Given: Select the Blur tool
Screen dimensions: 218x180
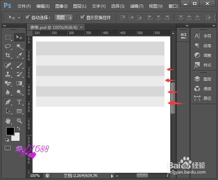Looking at the screenshot, I should pyautogui.click(x=8, y=92).
